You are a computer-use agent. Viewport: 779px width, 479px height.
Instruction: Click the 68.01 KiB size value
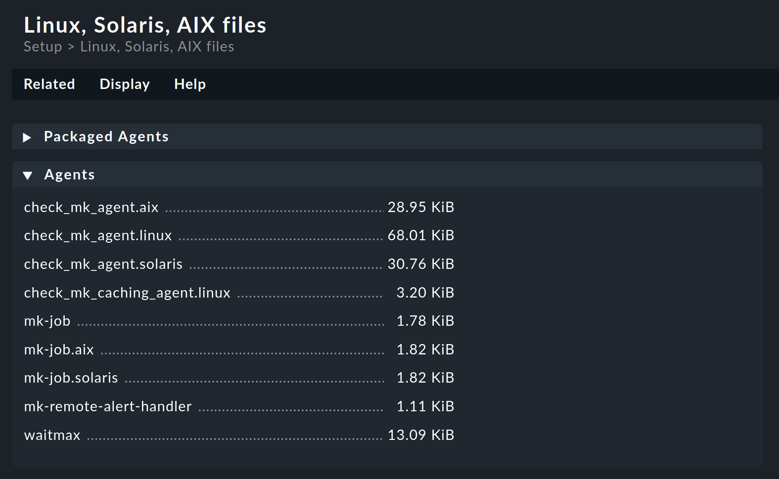(x=421, y=235)
